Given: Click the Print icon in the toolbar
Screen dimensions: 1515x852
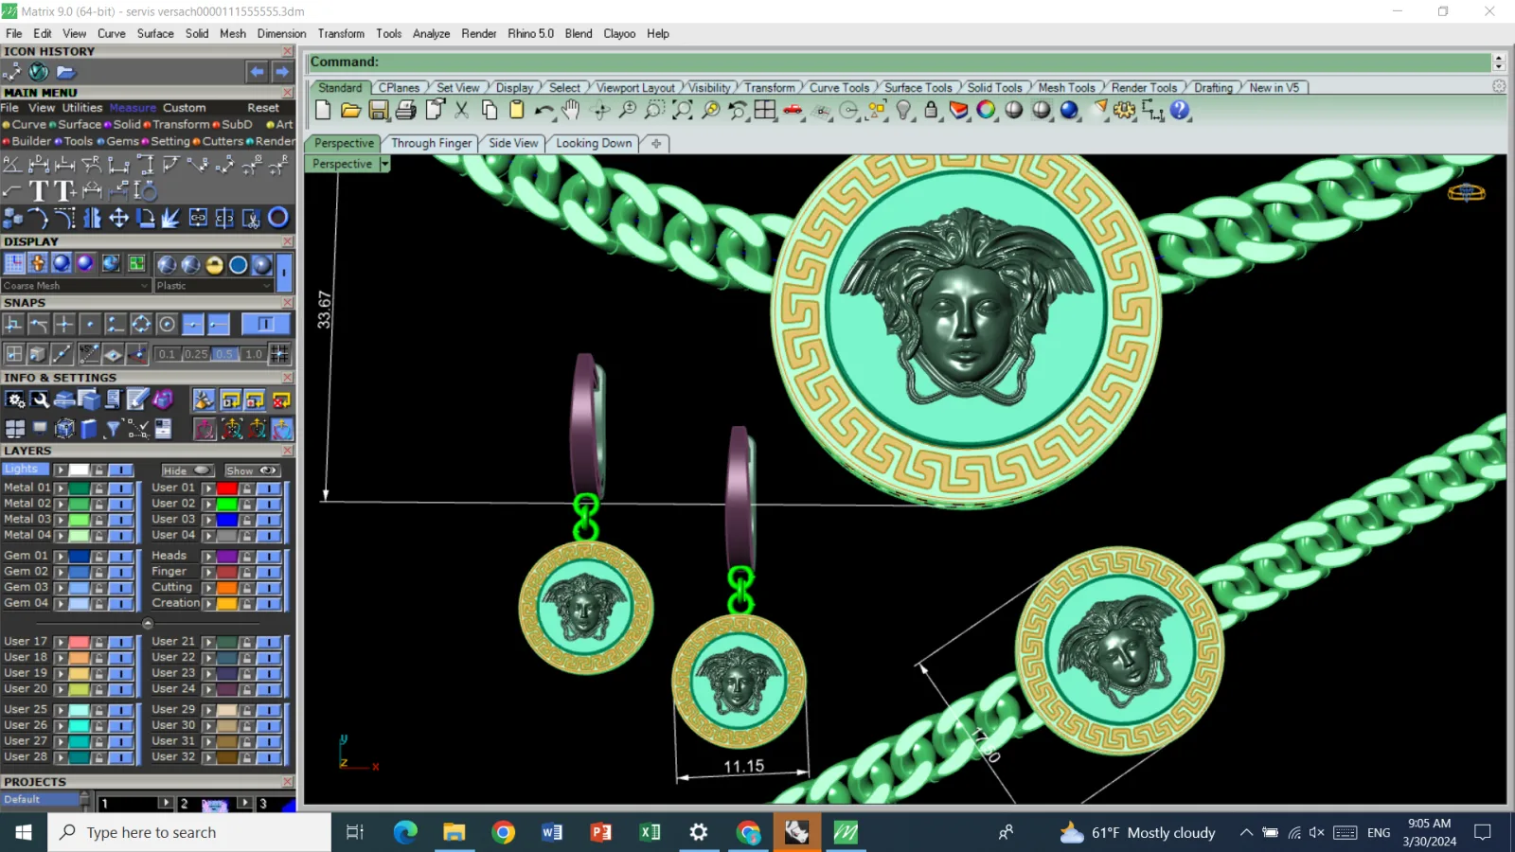Looking at the screenshot, I should pos(406,111).
